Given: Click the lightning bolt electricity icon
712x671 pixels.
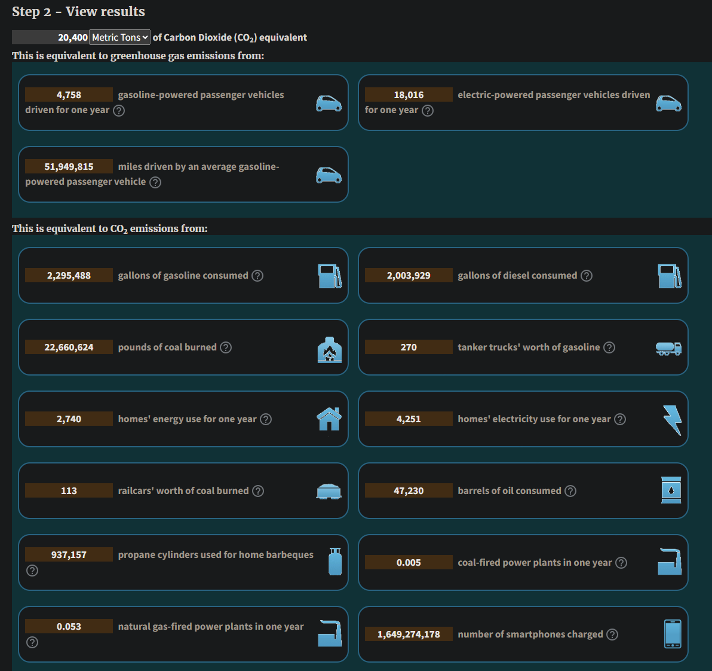Looking at the screenshot, I should tap(673, 420).
